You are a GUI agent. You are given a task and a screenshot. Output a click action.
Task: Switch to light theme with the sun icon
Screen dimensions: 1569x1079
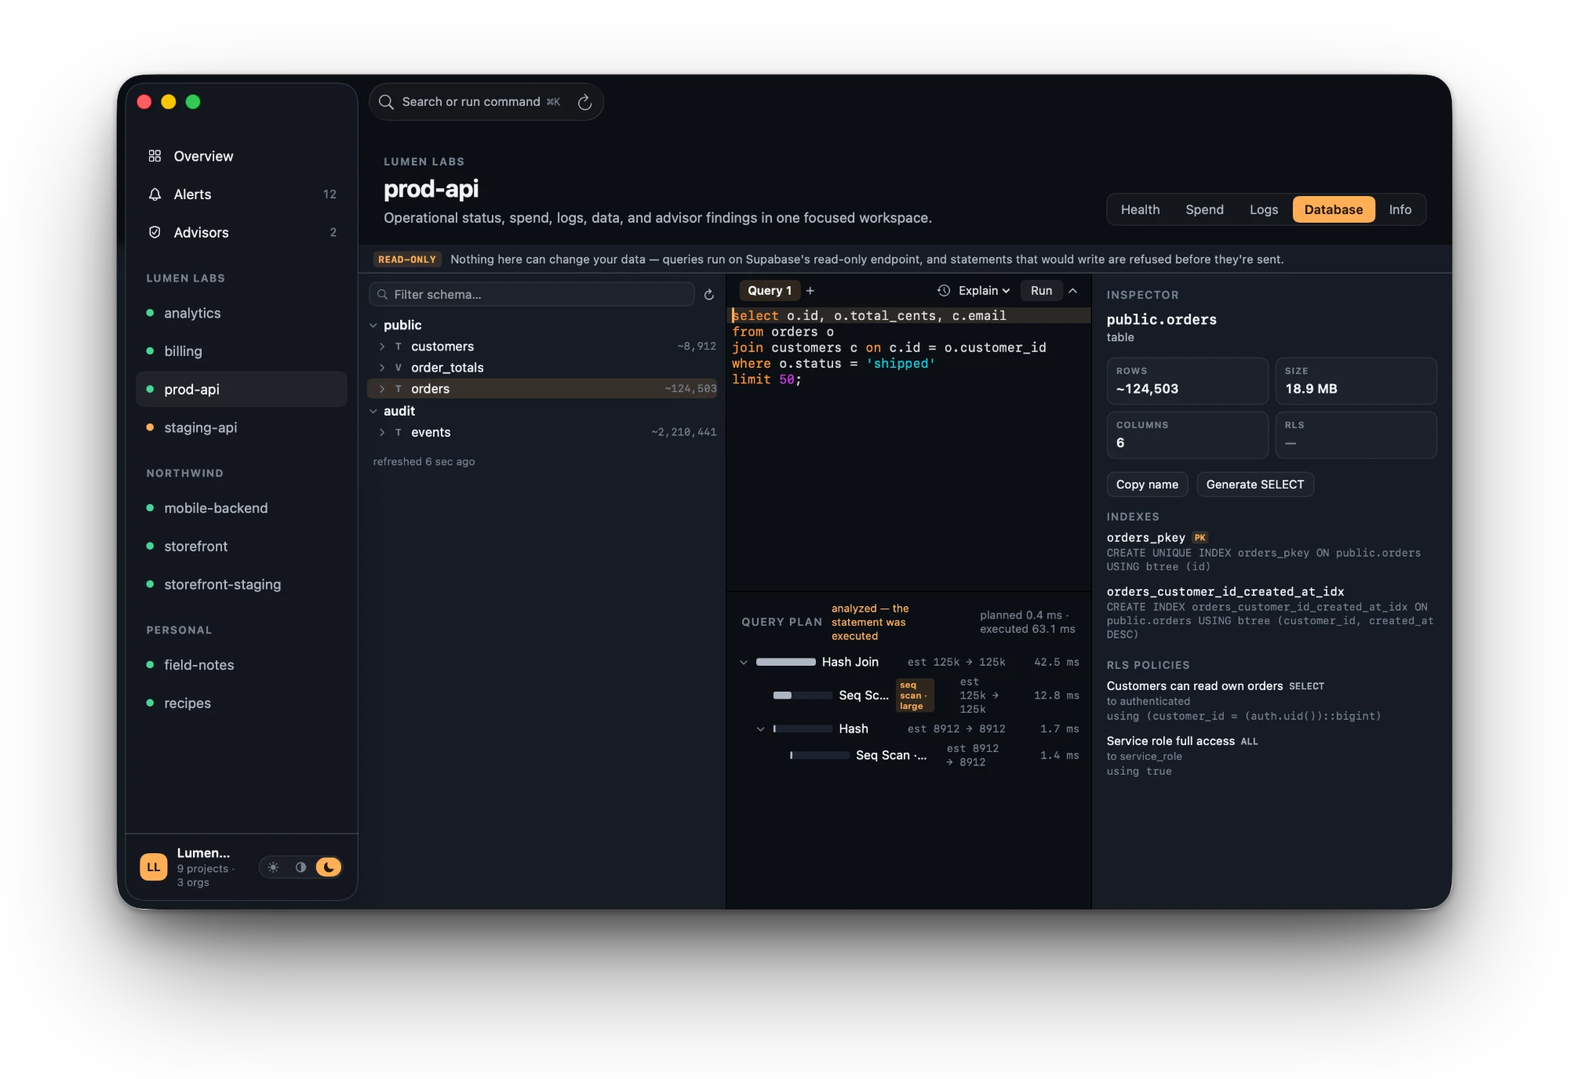tap(273, 867)
